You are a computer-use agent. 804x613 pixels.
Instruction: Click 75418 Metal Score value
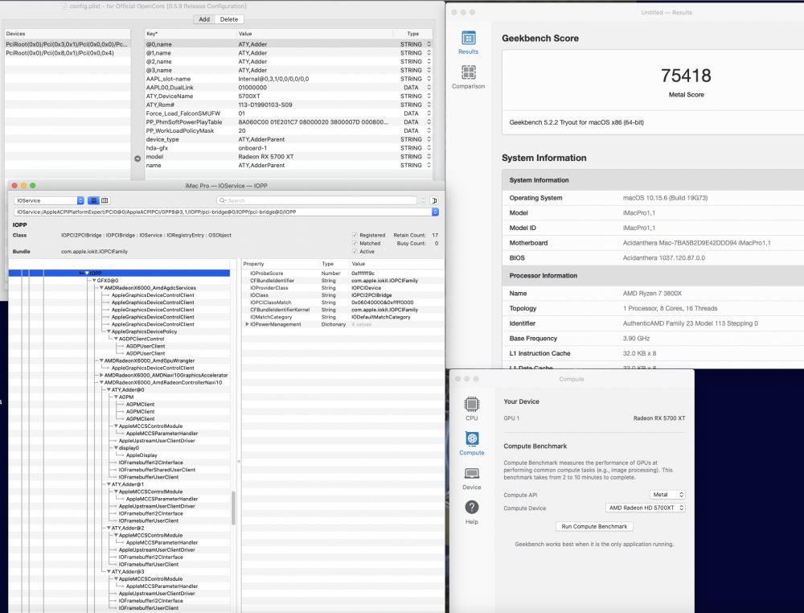[686, 76]
